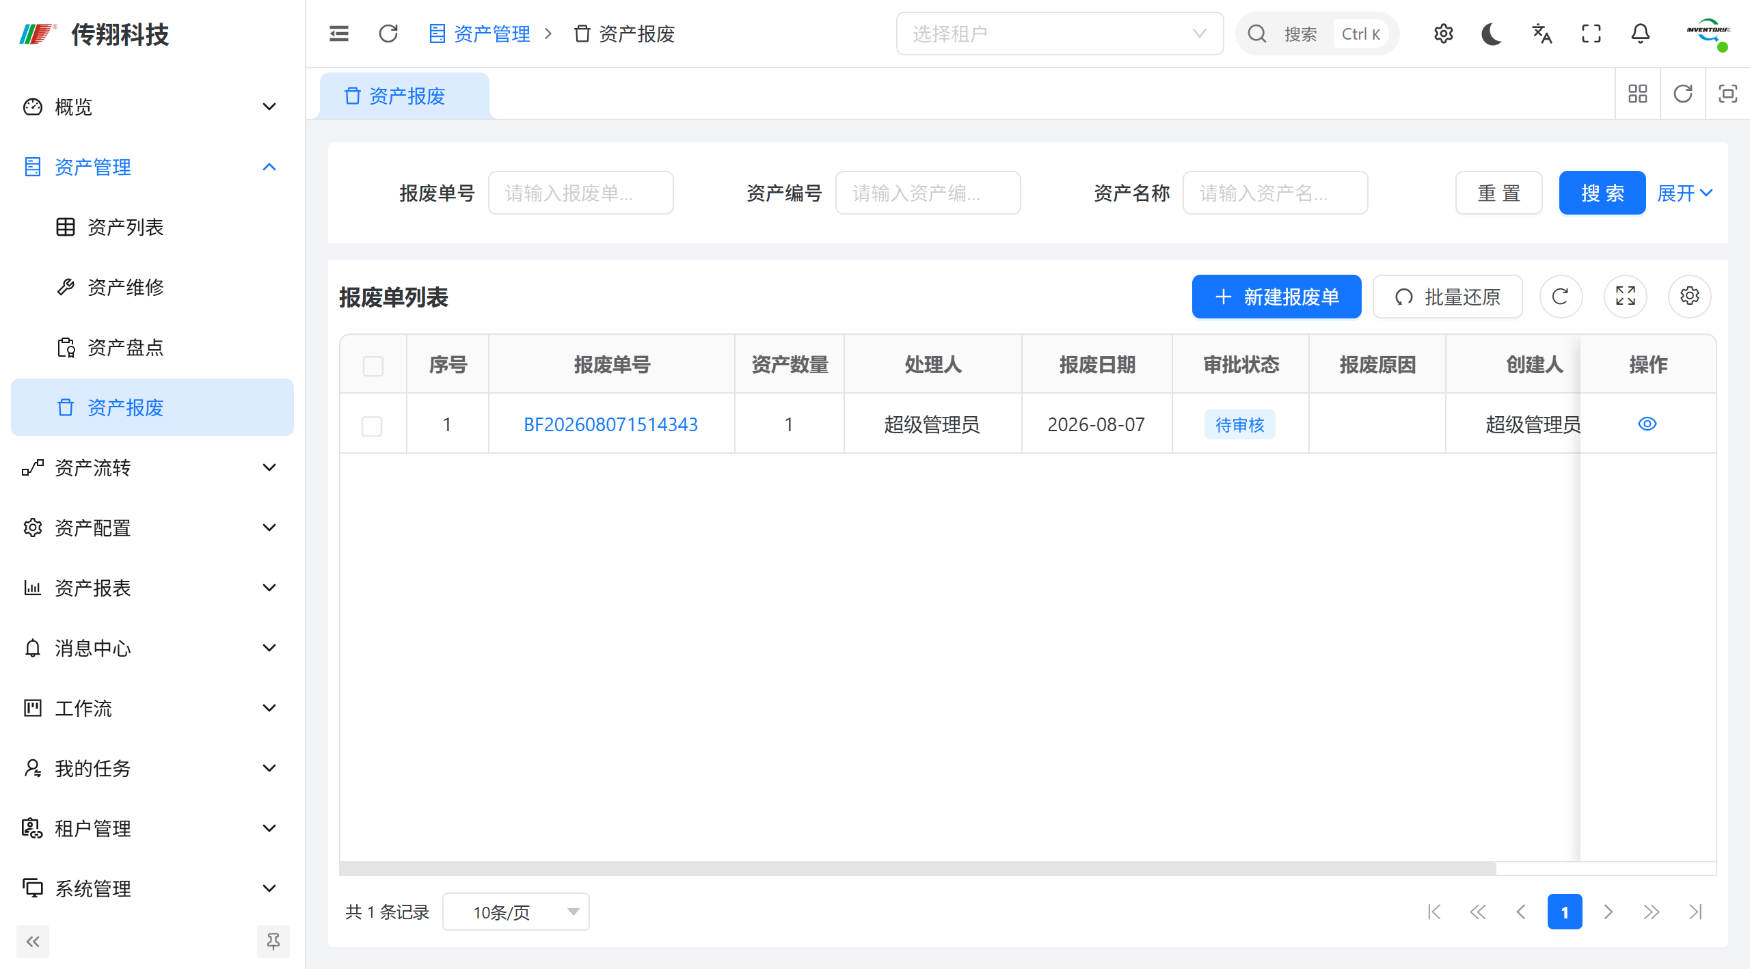Collapse the 资产管理 menu

[x=152, y=167]
